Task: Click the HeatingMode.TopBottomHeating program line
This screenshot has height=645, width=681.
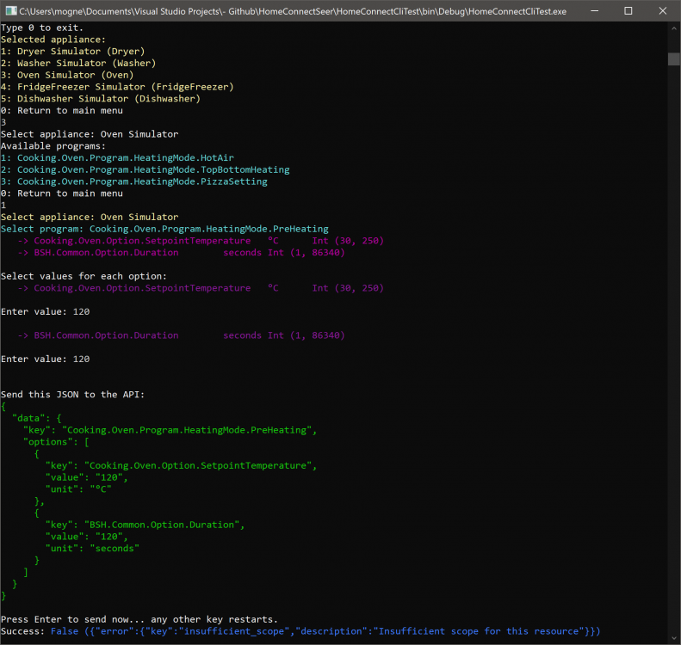Action: coord(145,170)
